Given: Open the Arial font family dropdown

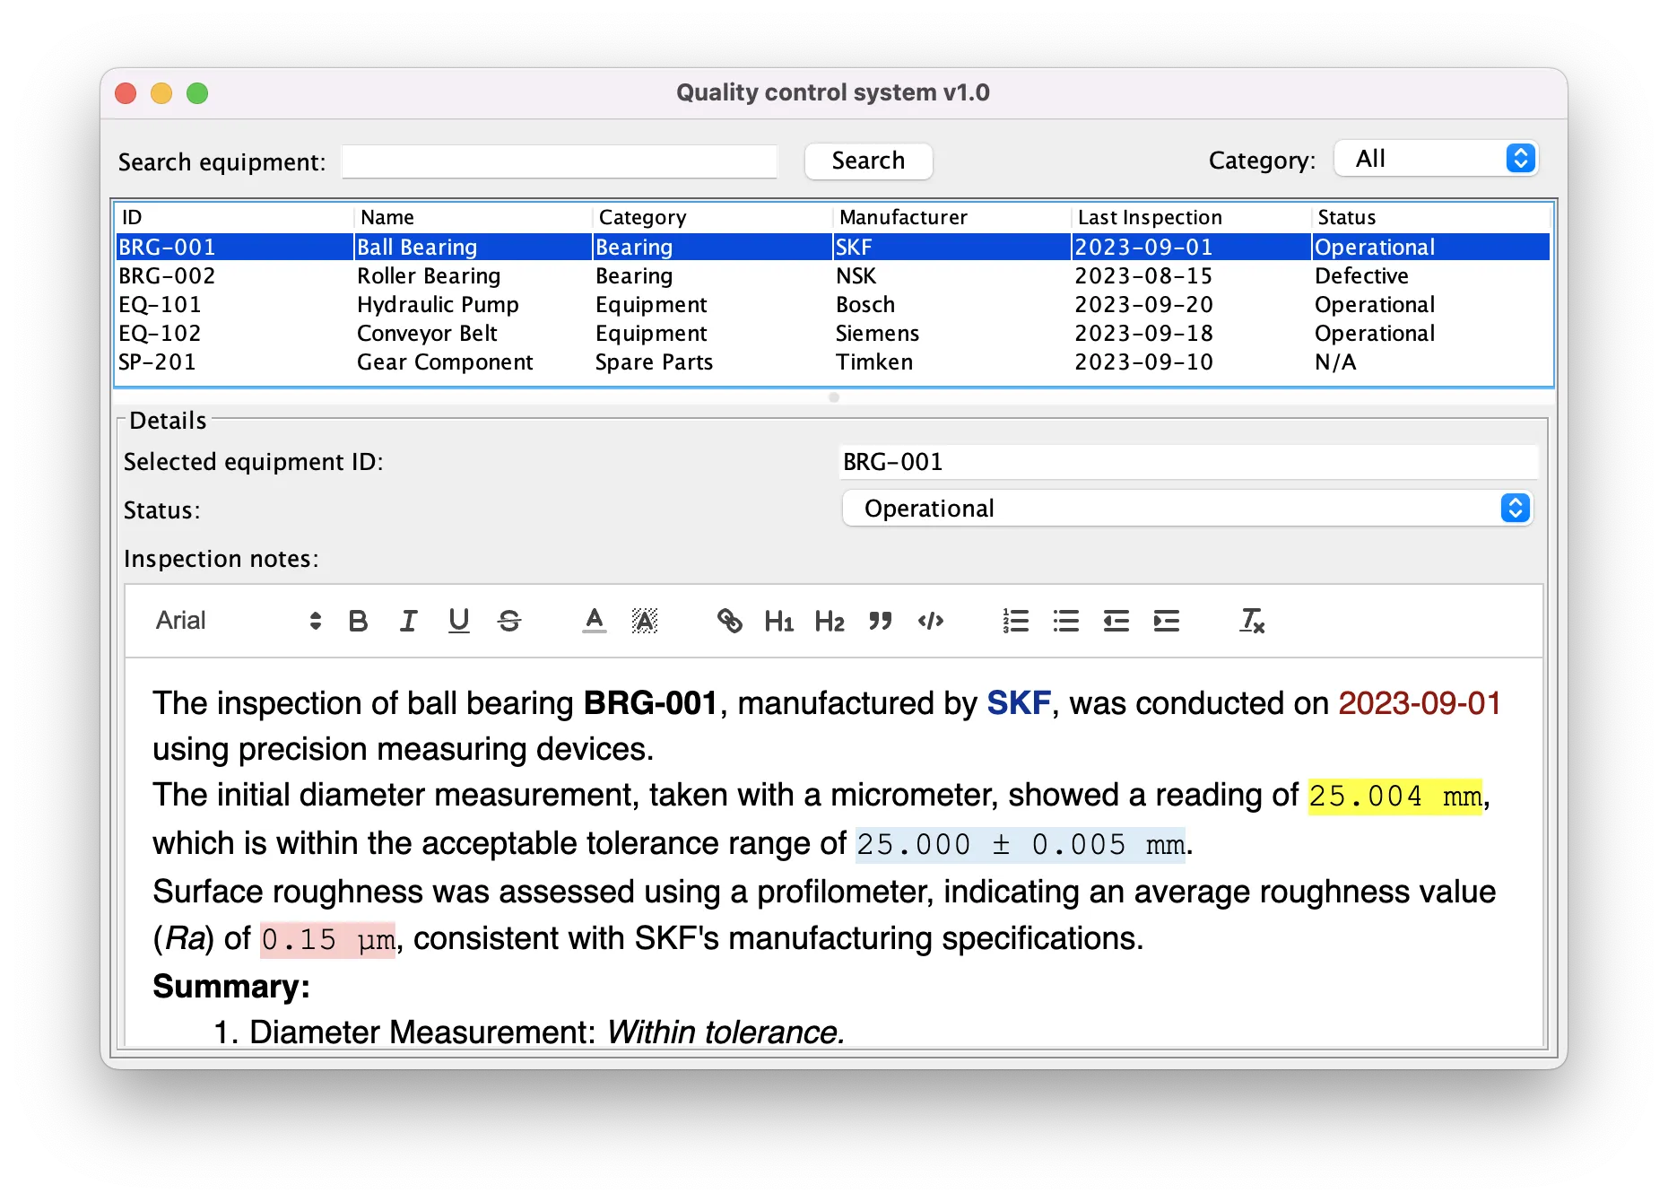Looking at the screenshot, I should (238, 621).
